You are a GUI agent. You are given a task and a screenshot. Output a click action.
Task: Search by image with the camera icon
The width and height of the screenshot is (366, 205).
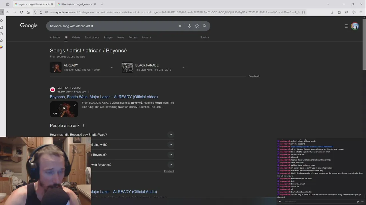click(x=197, y=26)
